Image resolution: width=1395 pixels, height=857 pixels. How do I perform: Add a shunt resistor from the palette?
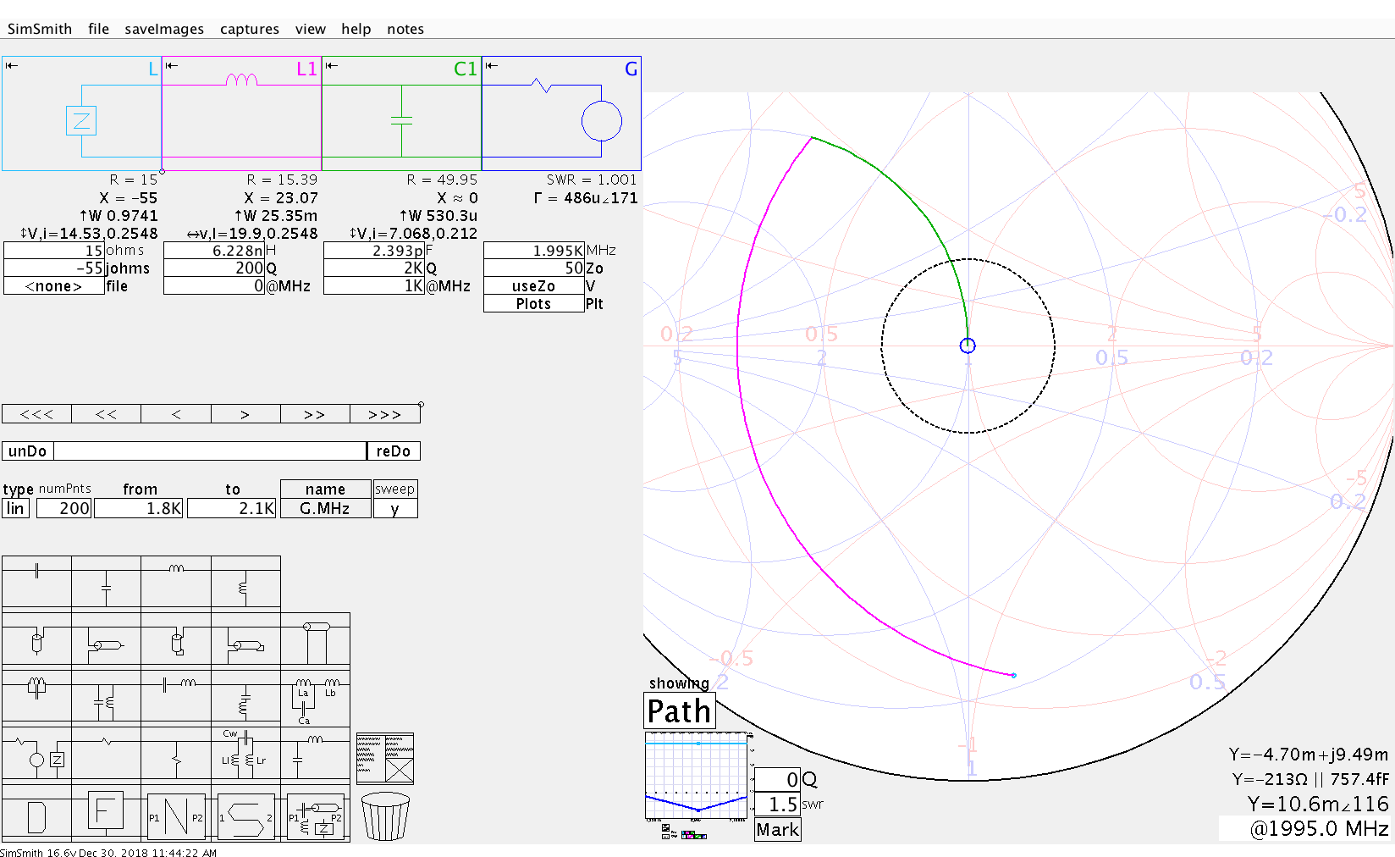[x=176, y=753]
